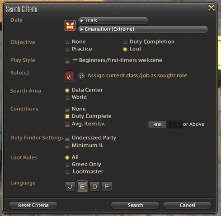
Task: Select the Lootmaster loot rule
Action: [67, 172]
